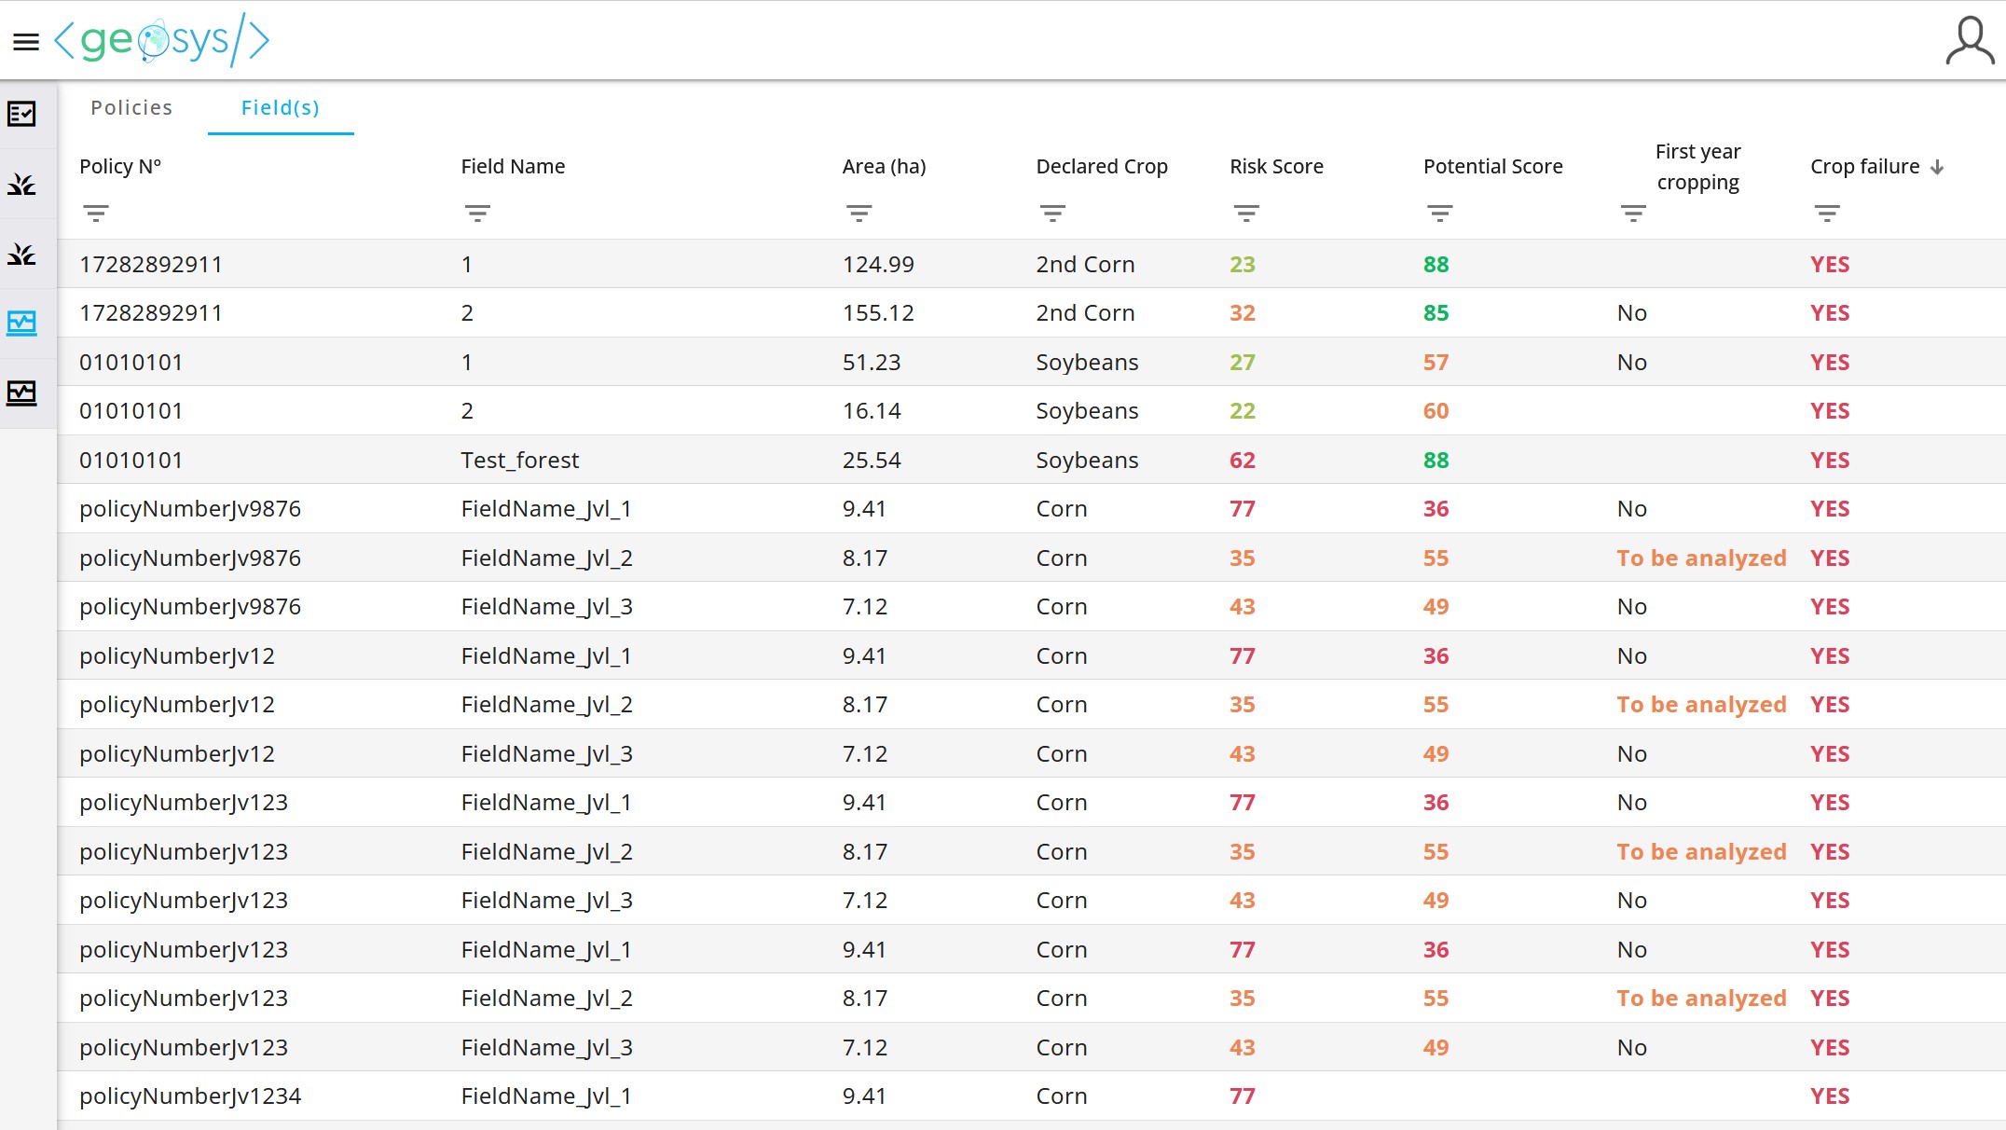Select the Field(s) tab
The width and height of the screenshot is (2006, 1130).
click(280, 108)
